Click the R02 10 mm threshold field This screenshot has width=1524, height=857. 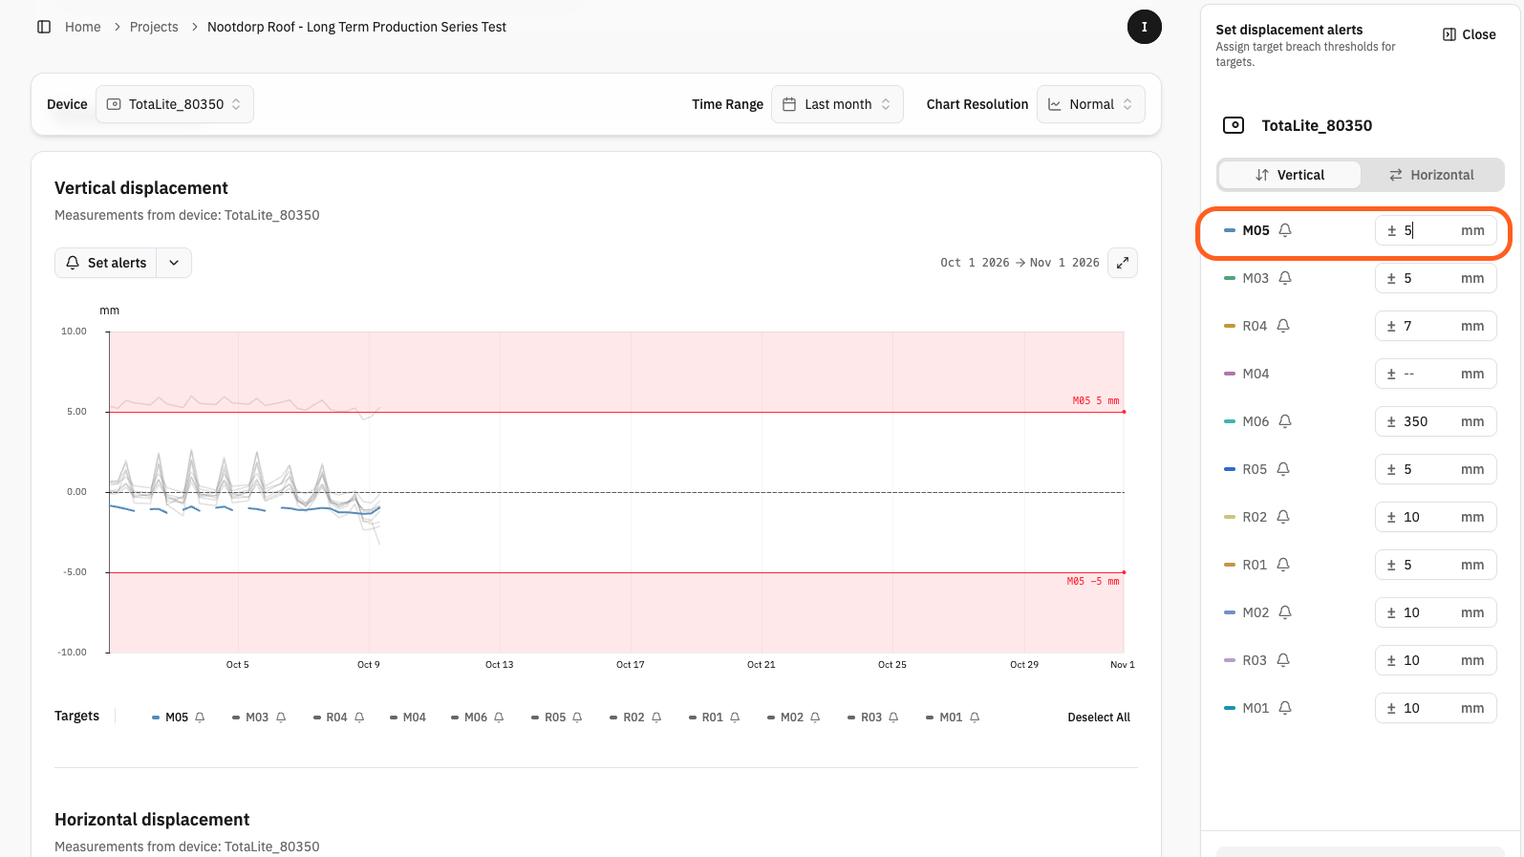click(x=1435, y=517)
